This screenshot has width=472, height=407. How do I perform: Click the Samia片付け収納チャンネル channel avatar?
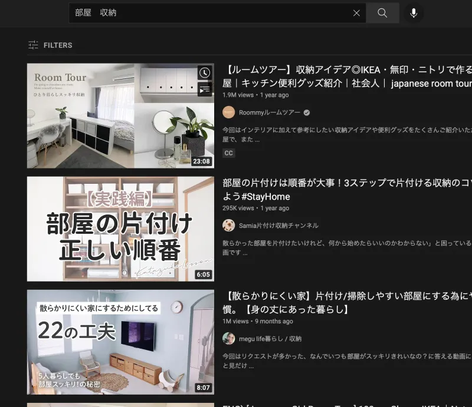coord(229,225)
